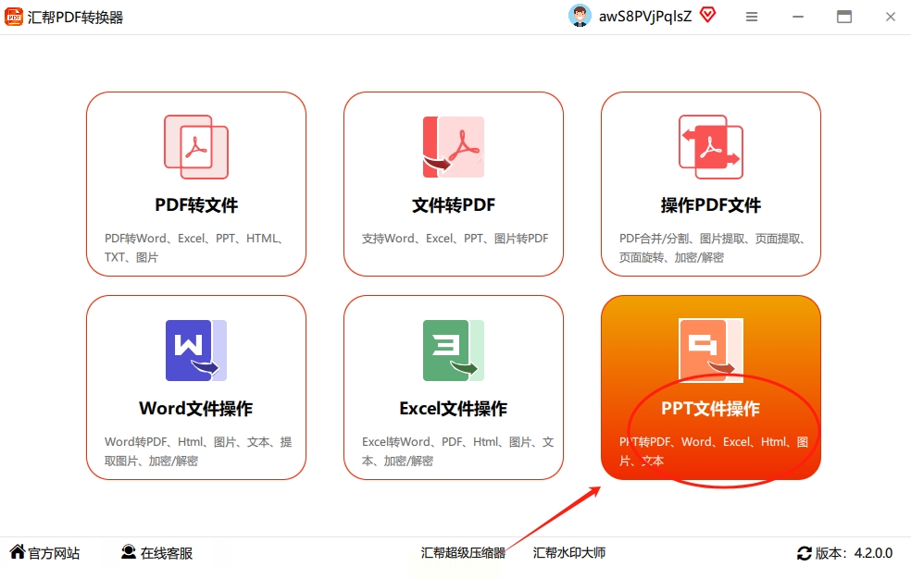Click description '支持Word、Excel、PPT、图片转PDF'

coord(455,239)
